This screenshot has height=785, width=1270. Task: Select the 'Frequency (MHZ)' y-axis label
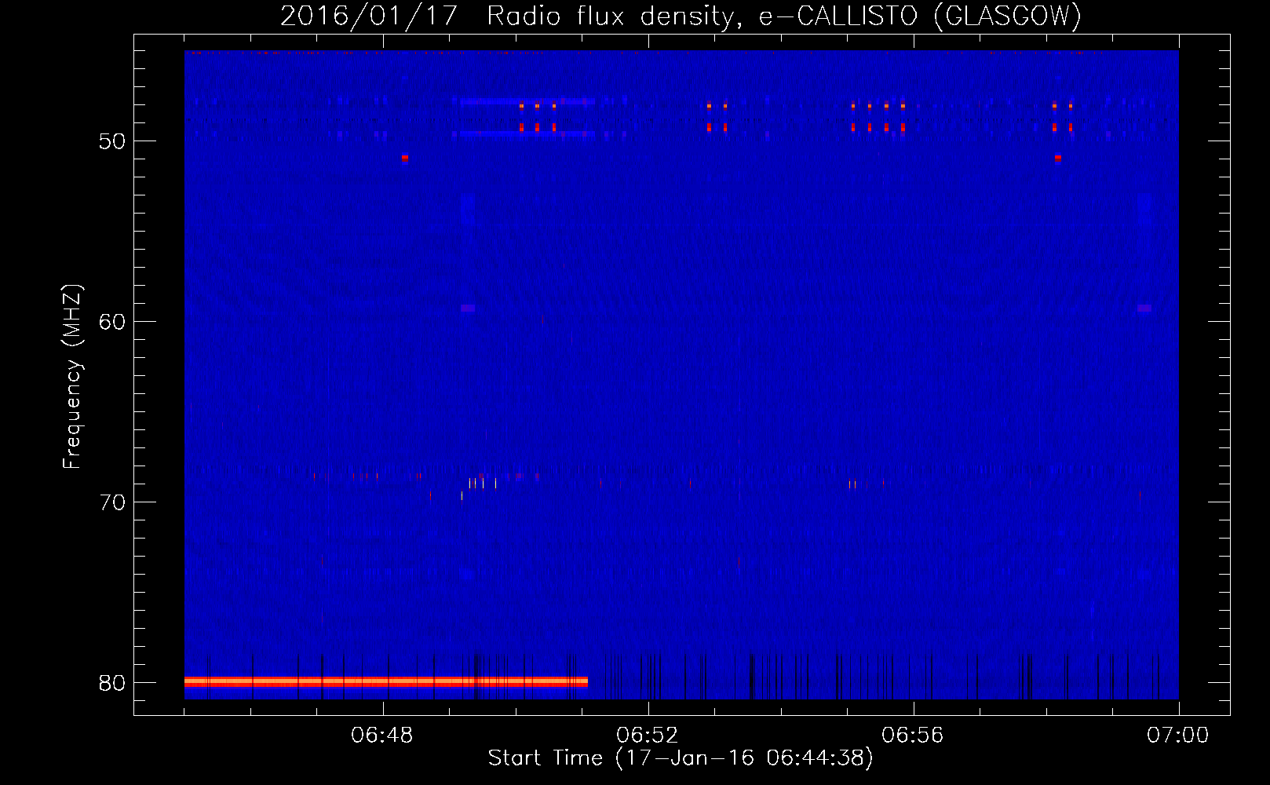pyautogui.click(x=71, y=377)
